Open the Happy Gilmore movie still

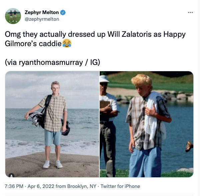pyautogui.click(x=147, y=124)
